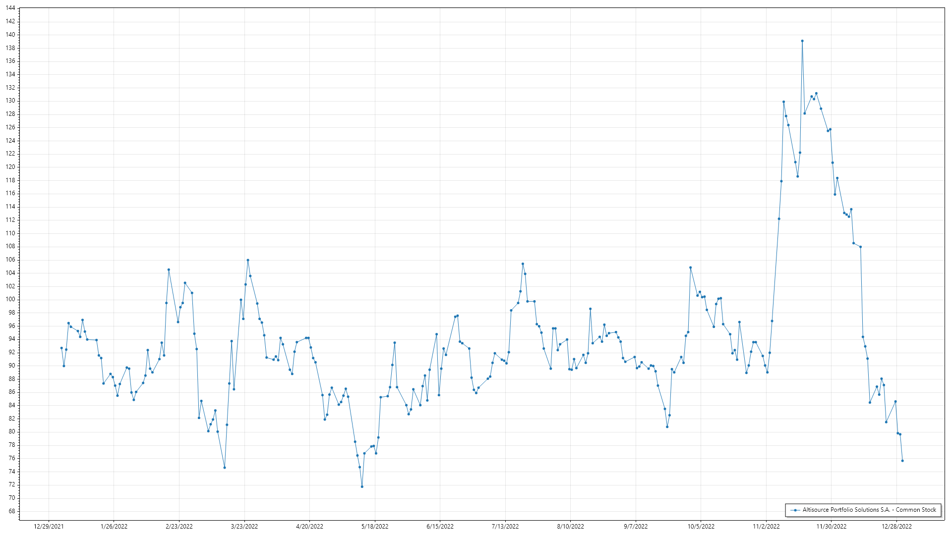
Task: Click the 9/7/2022 x-axis date label
Action: (636, 526)
